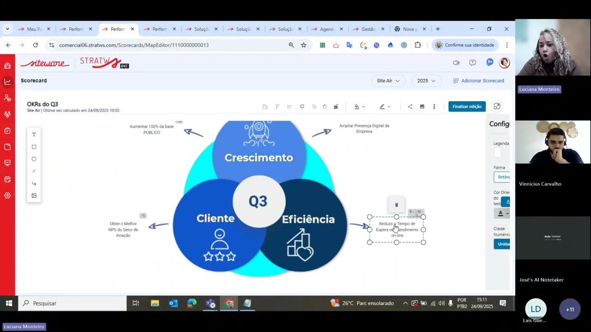Viewport: 591px width, 332px height.
Task: Select the Rectangle shape tool
Action: (34, 147)
